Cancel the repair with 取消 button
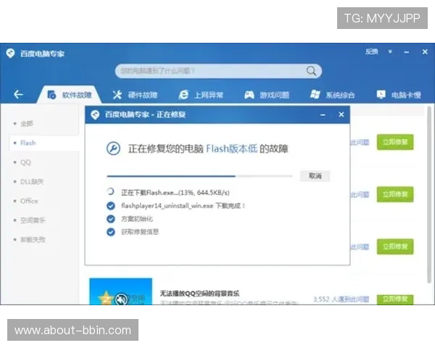Viewport: 435px width, 348px height. pos(315,176)
